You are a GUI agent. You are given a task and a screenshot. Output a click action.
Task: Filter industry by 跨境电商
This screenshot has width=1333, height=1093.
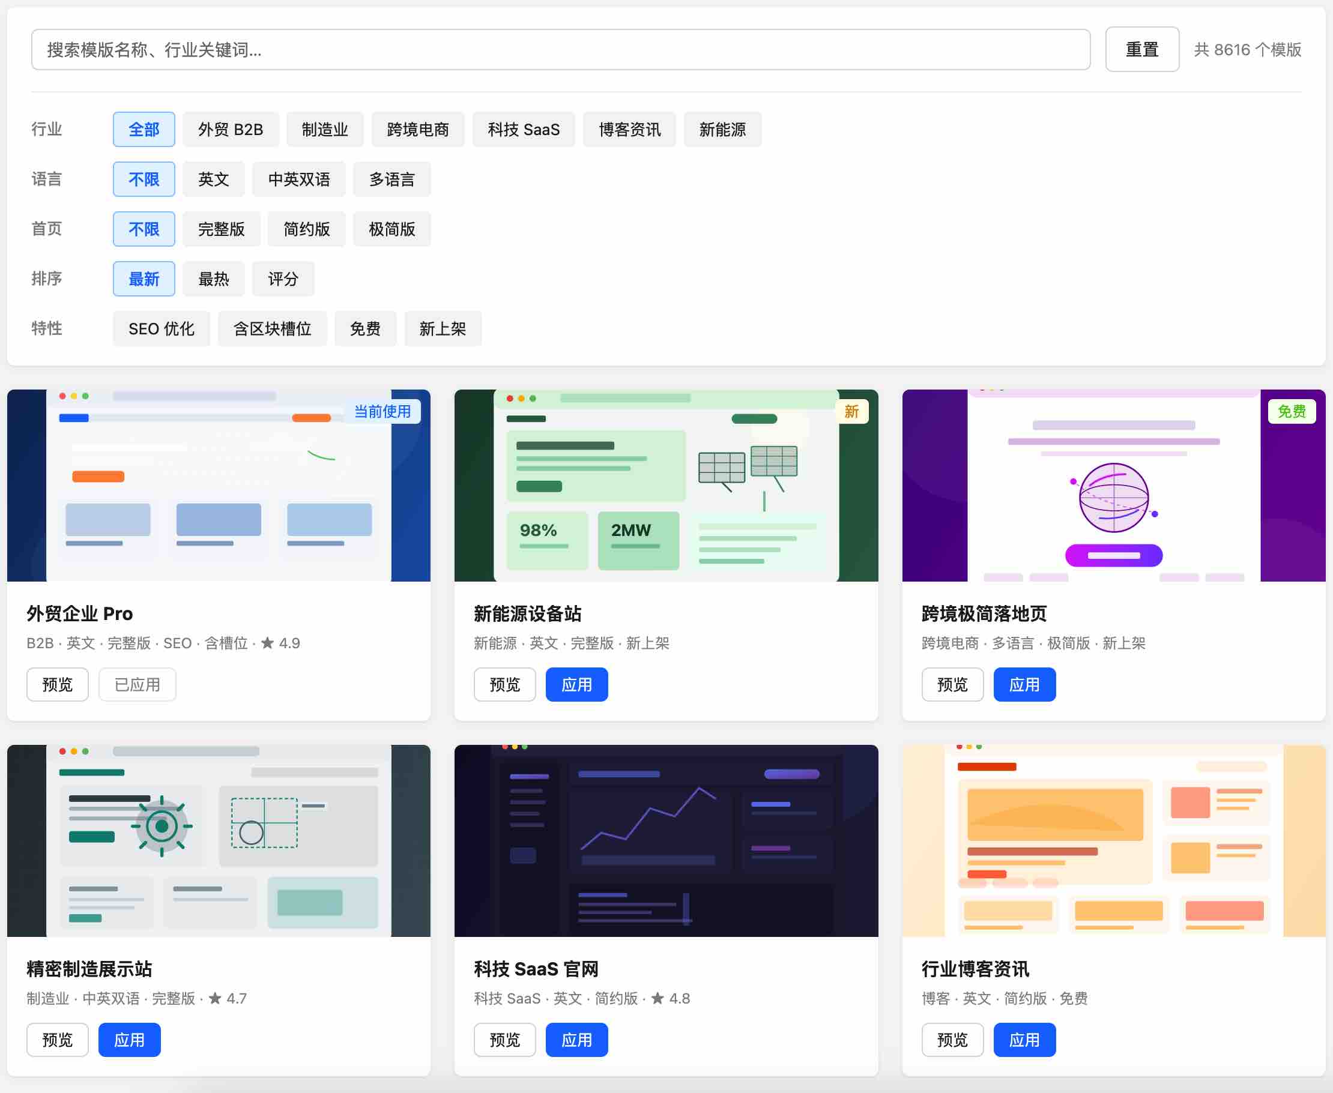tap(418, 129)
